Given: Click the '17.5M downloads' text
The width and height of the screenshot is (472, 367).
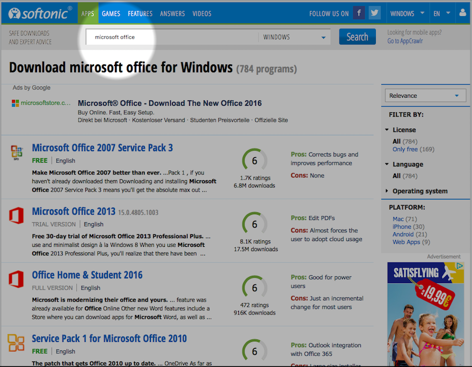Looking at the screenshot, I should pyautogui.click(x=256, y=249).
